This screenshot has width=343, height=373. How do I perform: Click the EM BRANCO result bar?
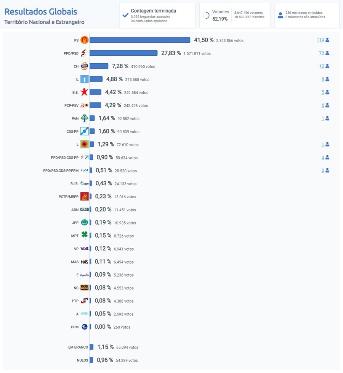coord(91,347)
